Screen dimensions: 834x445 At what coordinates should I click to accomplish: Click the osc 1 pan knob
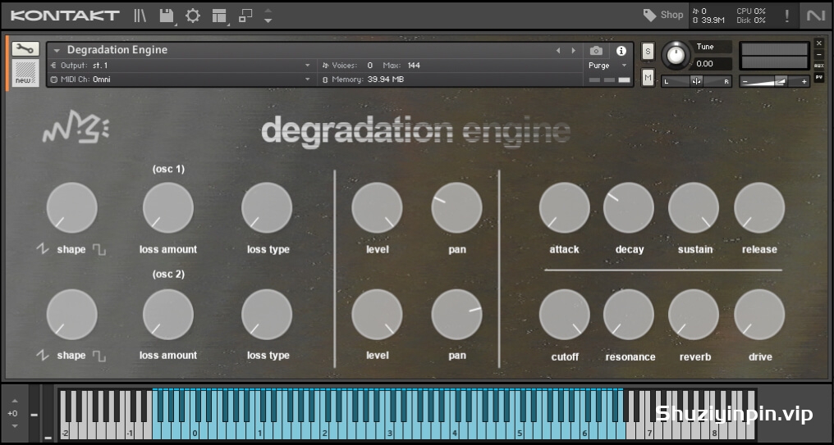457,207
